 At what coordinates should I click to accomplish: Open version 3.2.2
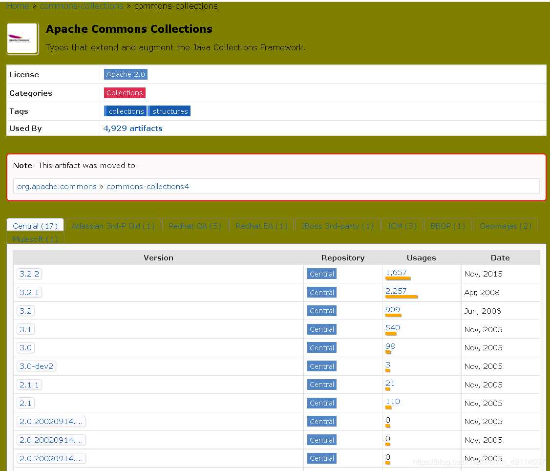coord(29,274)
